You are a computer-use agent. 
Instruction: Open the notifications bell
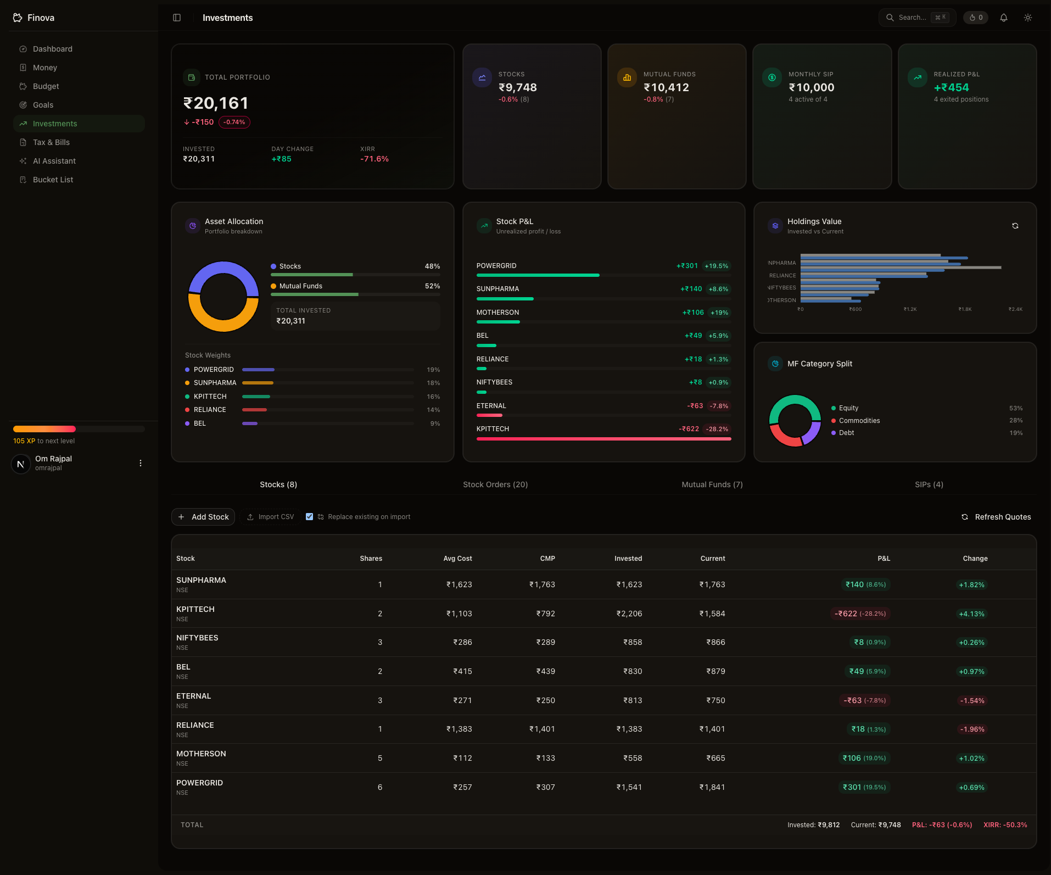click(1003, 18)
